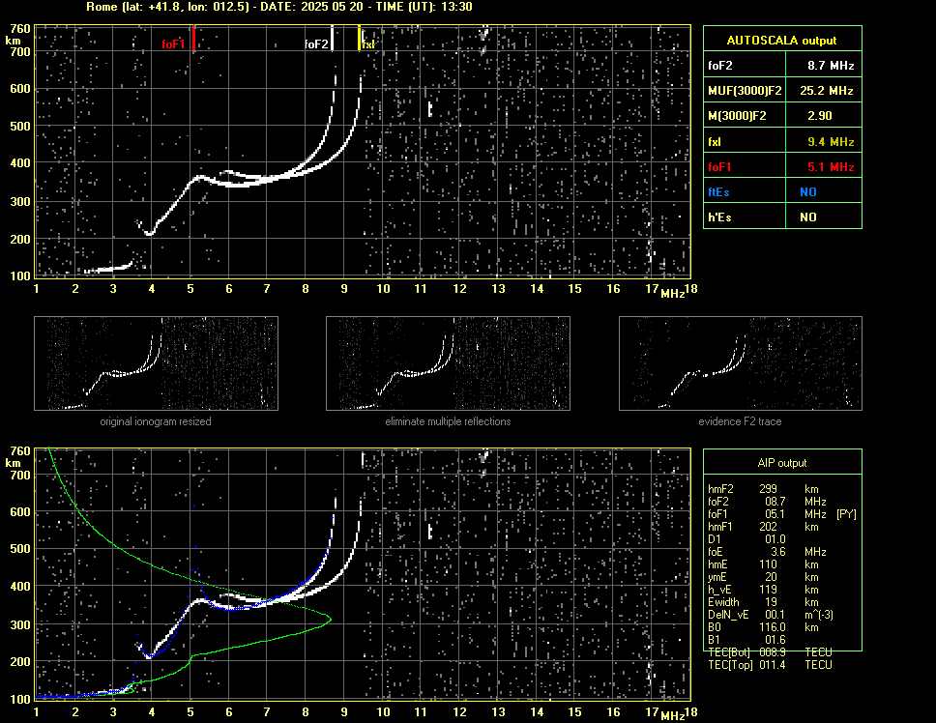
Task: Click the 'DelN_vE' parameter label
Action: tap(728, 615)
